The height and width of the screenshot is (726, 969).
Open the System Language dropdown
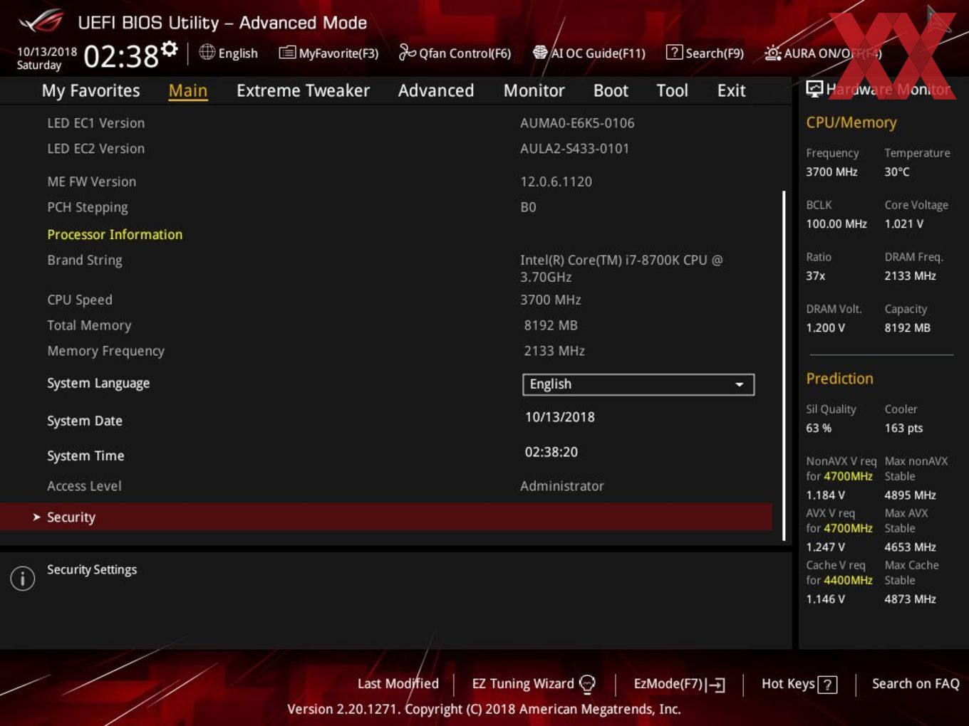tap(638, 384)
